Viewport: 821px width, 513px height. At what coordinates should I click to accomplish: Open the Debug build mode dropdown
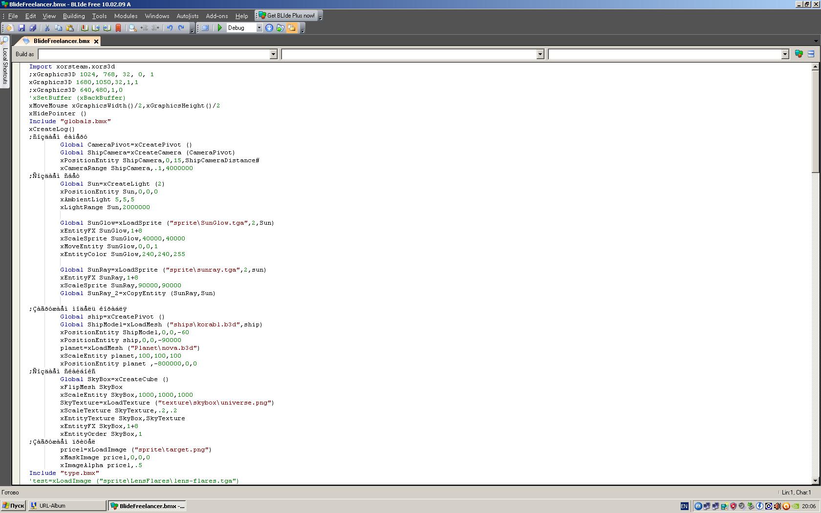click(x=259, y=28)
